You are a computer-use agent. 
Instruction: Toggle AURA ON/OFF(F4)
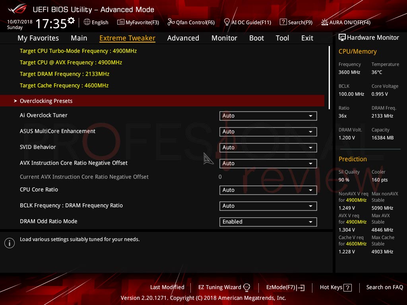click(346, 22)
